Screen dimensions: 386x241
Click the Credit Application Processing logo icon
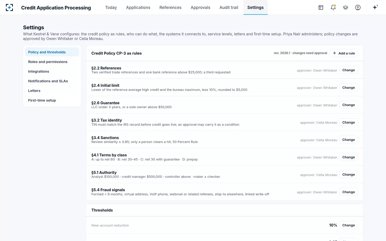point(9,7)
